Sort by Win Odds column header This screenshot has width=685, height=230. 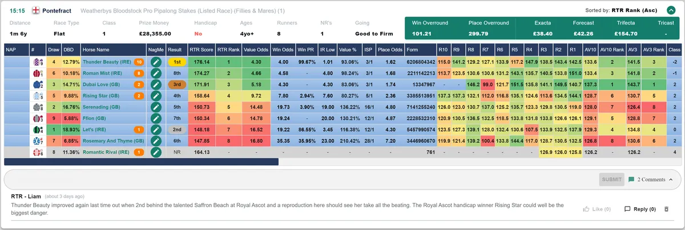(x=283, y=50)
